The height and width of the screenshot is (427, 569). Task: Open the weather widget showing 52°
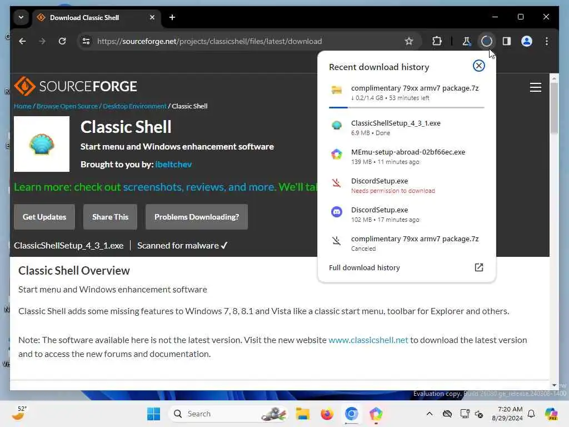click(x=19, y=413)
